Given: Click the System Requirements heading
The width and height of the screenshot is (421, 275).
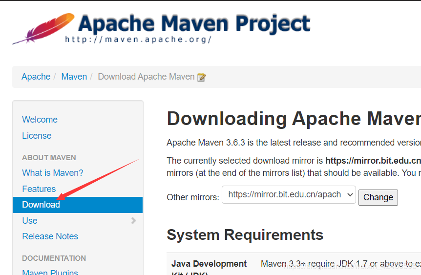Looking at the screenshot, I should click(245, 235).
